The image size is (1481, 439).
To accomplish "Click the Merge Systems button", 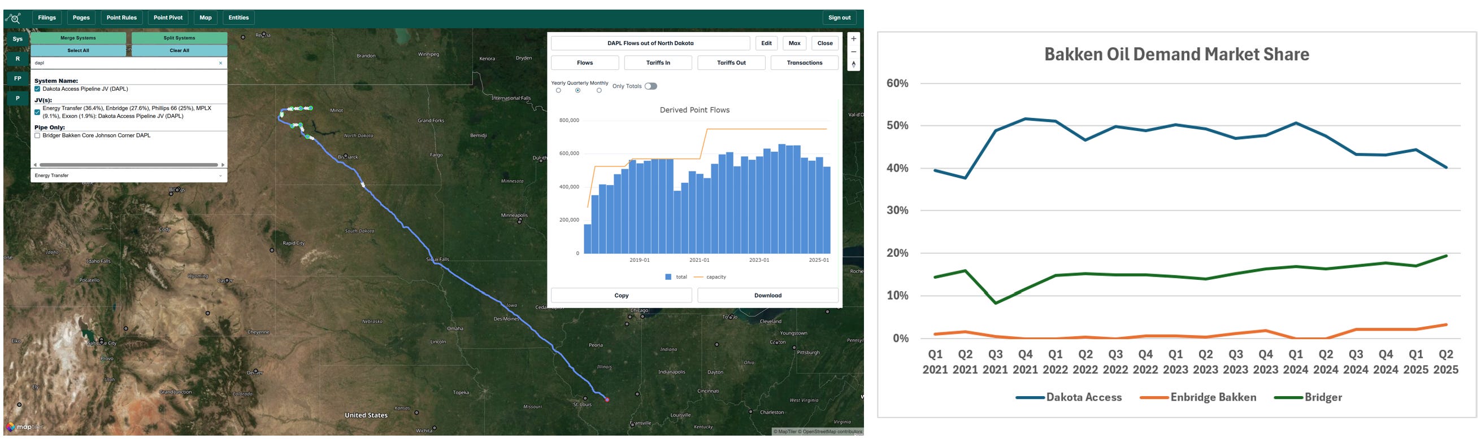I will 78,38.
